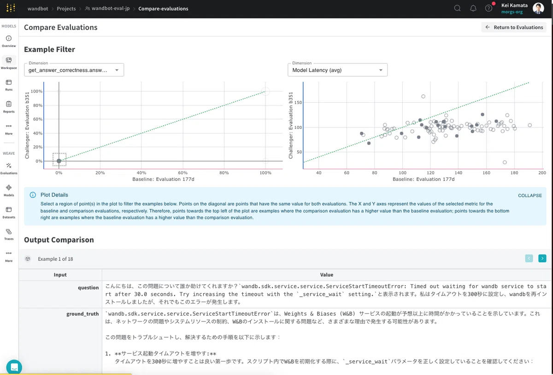Open Reports in the sidebar
The image size is (553, 375).
click(x=9, y=107)
